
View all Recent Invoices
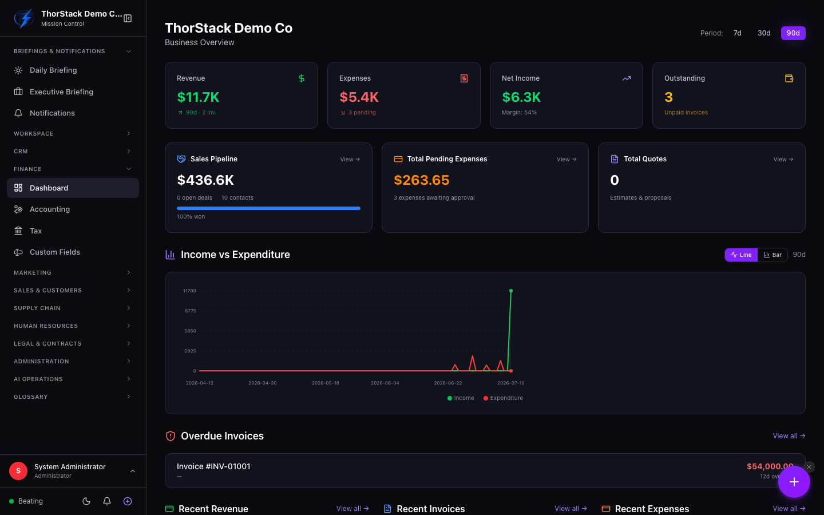(571, 509)
